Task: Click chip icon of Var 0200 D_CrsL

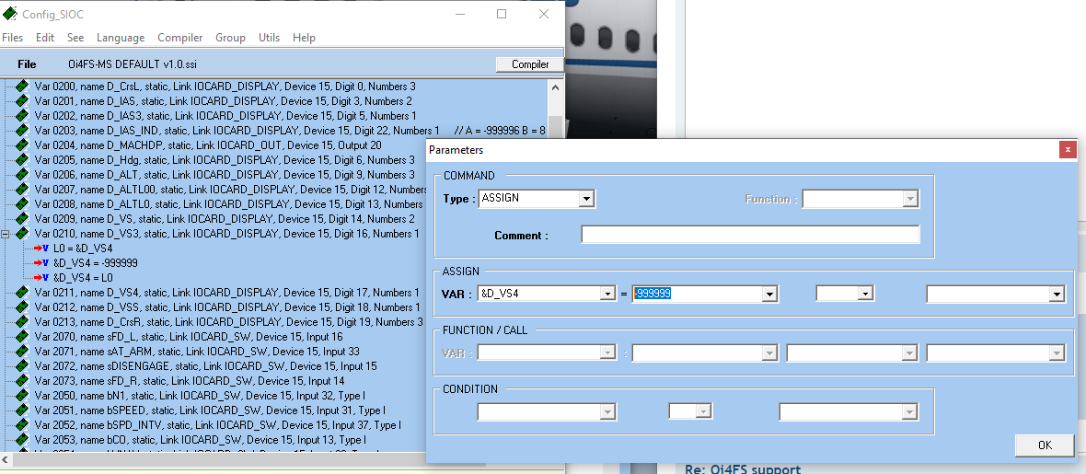Action: (23, 87)
